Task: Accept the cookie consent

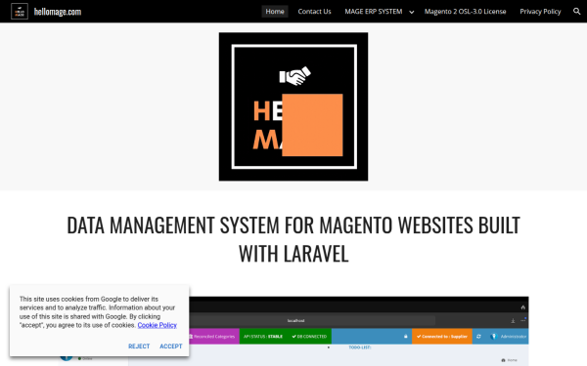Action: tap(171, 346)
